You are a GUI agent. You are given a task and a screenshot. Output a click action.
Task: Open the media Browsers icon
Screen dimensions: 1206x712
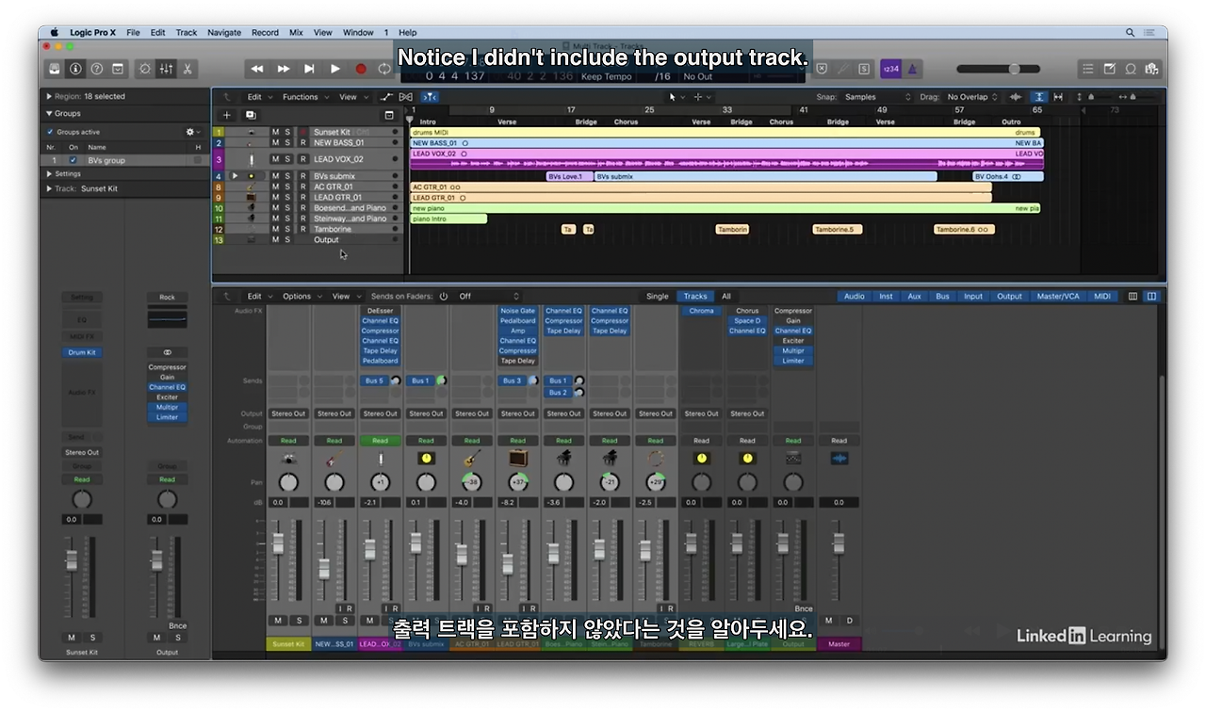[x=1151, y=69]
